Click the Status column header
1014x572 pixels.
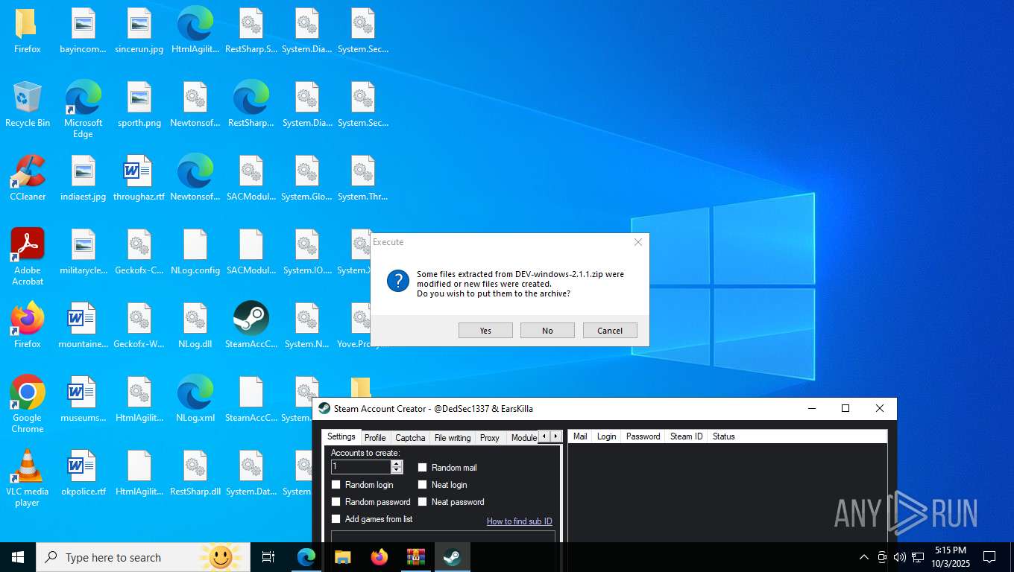(x=723, y=436)
